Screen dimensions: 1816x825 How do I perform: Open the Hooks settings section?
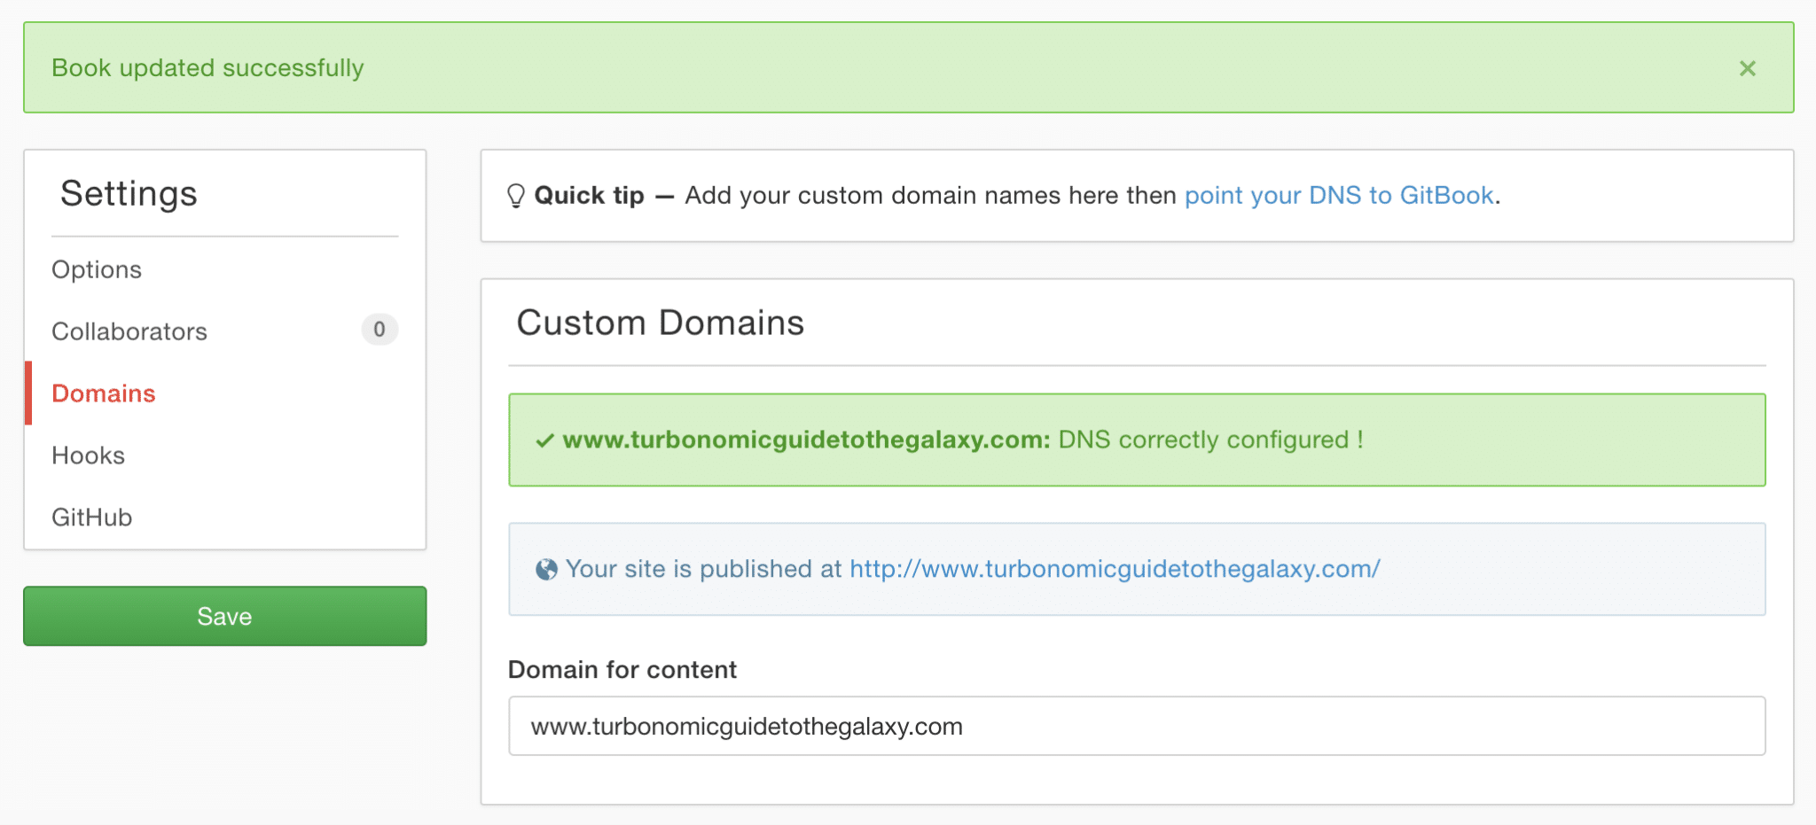[89, 455]
